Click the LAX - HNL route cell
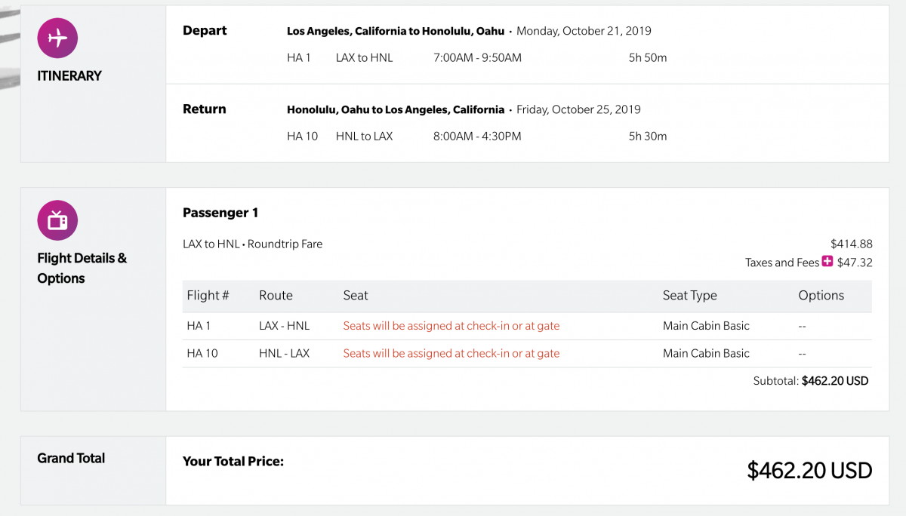Image resolution: width=906 pixels, height=516 pixels. click(284, 326)
